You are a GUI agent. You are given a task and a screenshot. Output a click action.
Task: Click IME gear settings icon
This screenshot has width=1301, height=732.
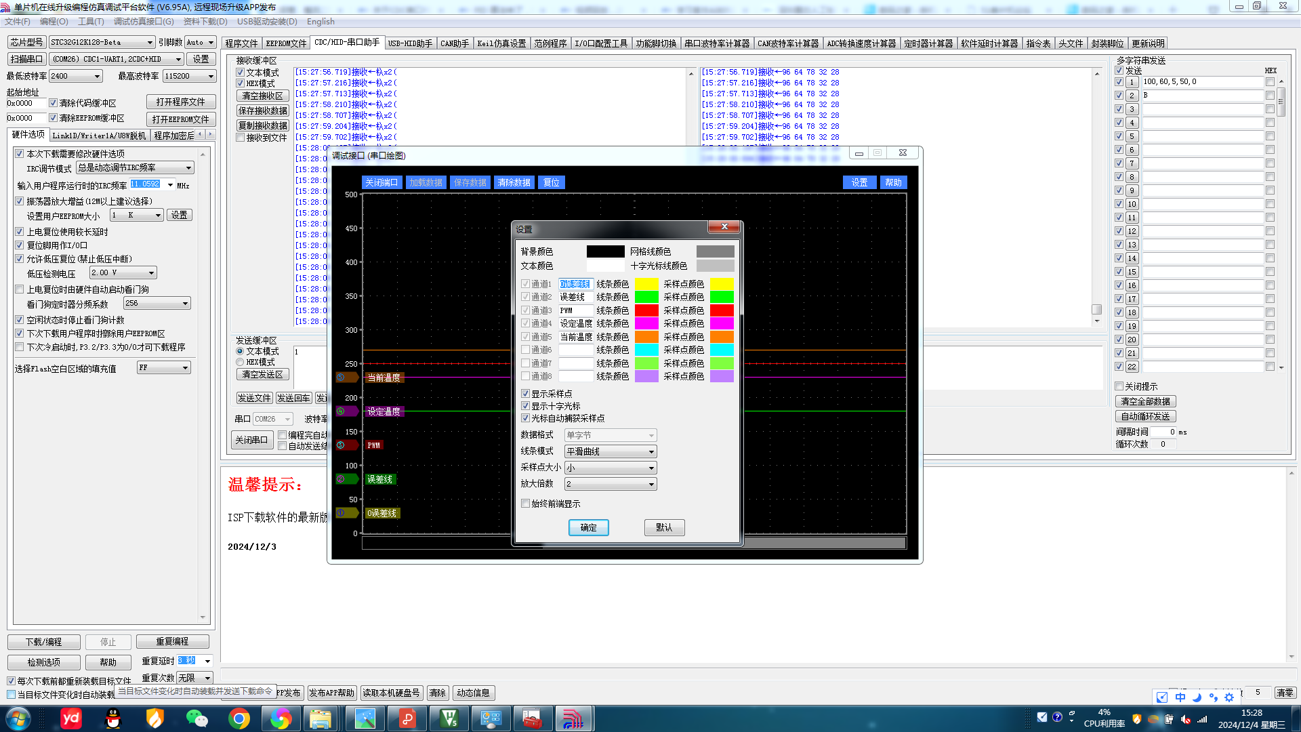point(1229,697)
